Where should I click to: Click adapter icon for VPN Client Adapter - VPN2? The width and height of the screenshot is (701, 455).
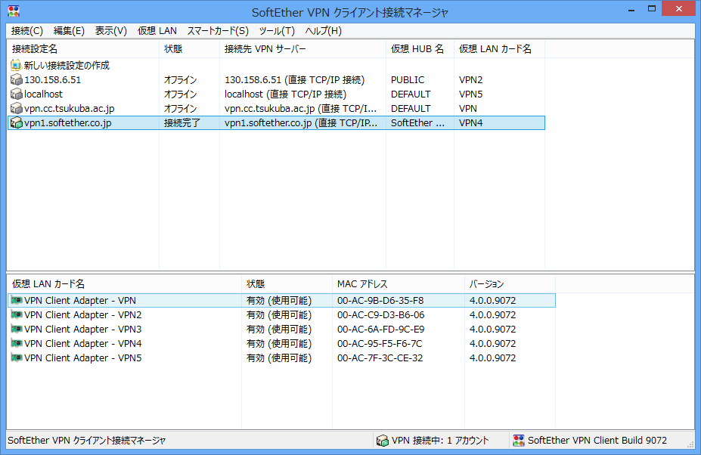pos(17,314)
